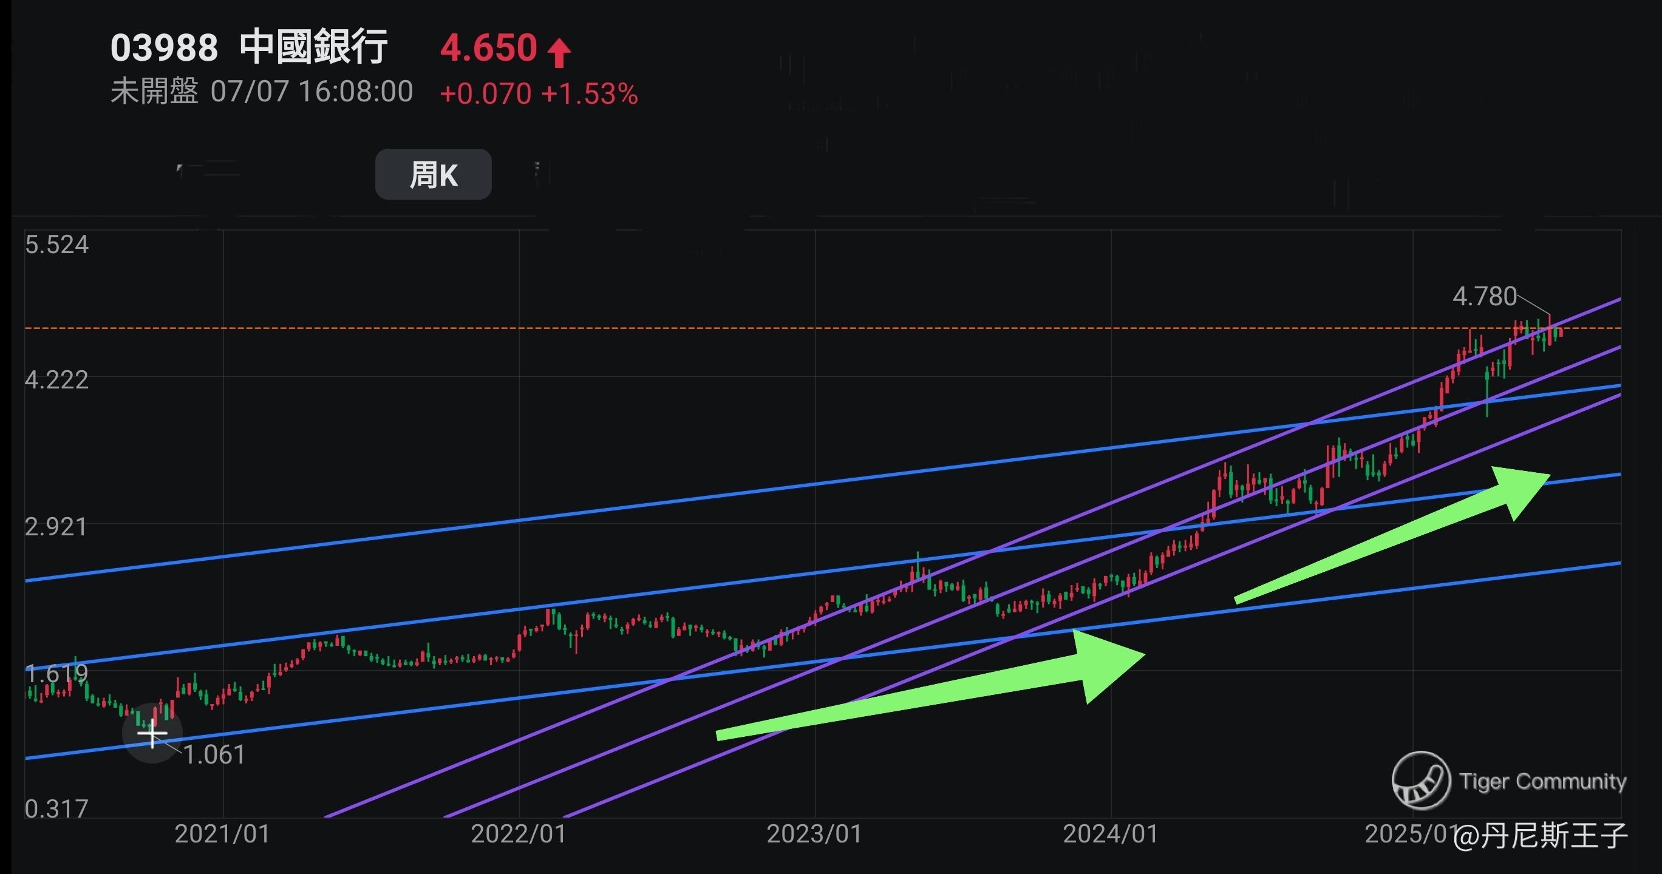
Task: Click the red up-arrow price indicator
Action: coord(559,53)
